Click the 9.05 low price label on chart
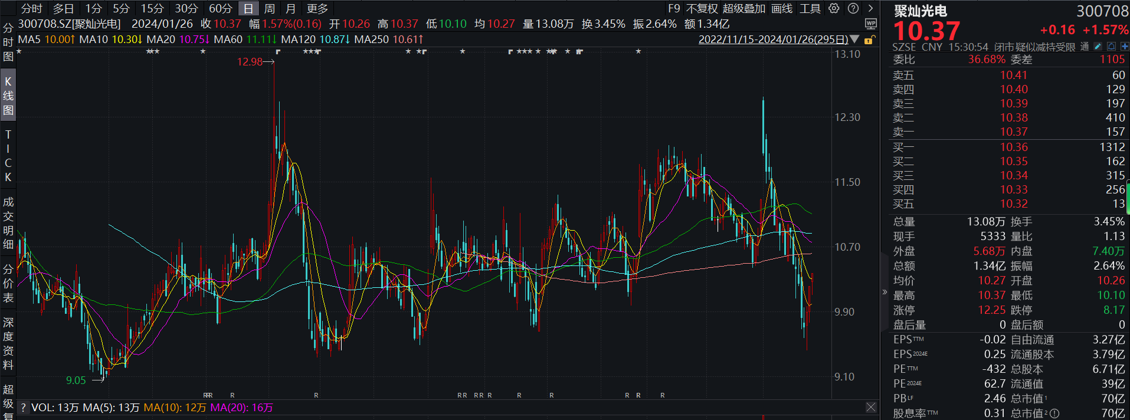Screen dimensions: 1130x420 coord(76,380)
